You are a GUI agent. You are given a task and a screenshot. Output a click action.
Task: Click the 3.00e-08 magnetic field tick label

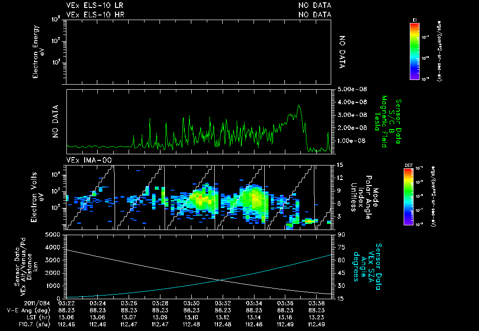click(352, 115)
